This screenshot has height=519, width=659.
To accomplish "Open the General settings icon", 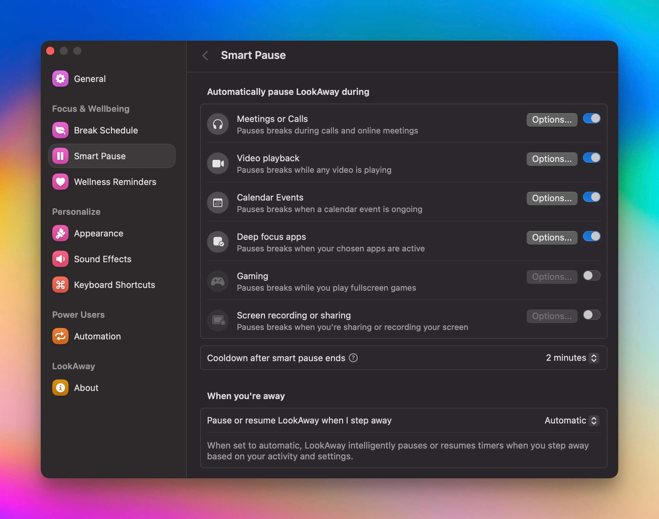I will tap(60, 79).
